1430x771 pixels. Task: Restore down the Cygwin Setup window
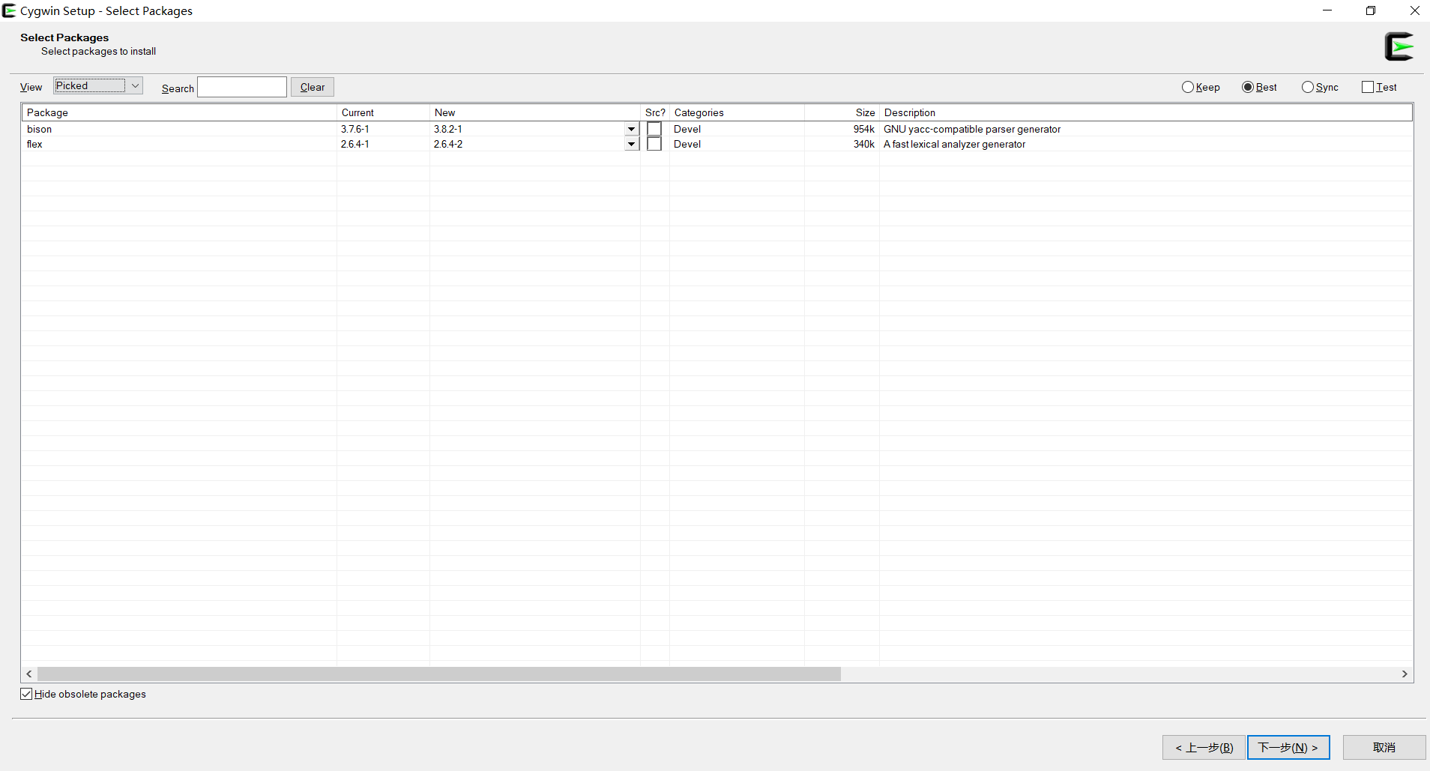point(1371,10)
